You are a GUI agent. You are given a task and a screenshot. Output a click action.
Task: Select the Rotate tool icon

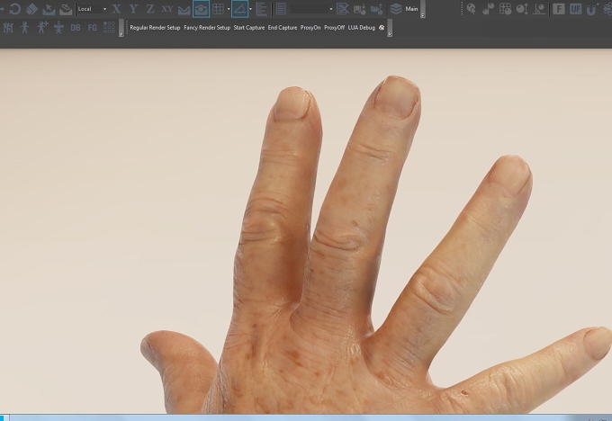tap(14, 9)
